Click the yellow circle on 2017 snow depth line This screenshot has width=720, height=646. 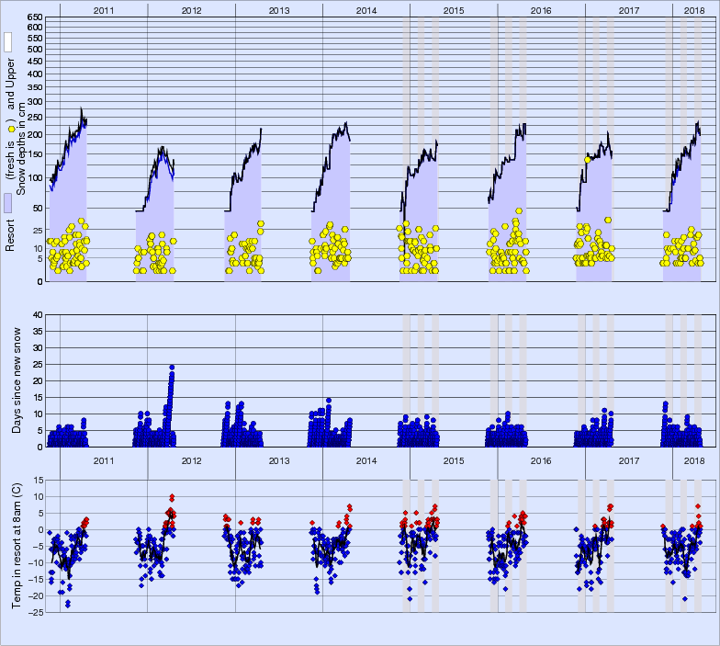click(x=587, y=160)
